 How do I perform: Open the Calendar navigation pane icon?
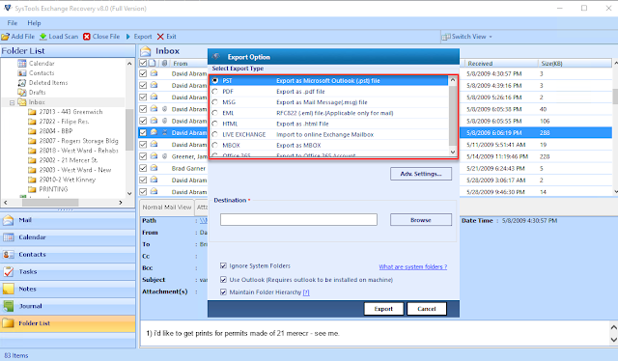[x=8, y=237]
